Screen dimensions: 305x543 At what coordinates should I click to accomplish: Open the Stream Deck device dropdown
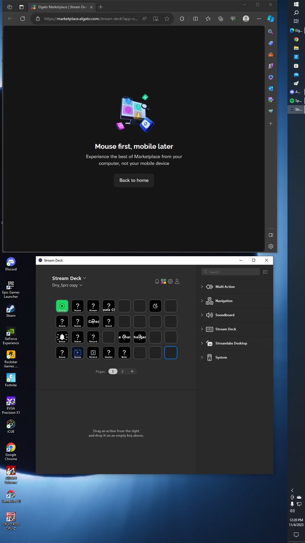[69, 278]
